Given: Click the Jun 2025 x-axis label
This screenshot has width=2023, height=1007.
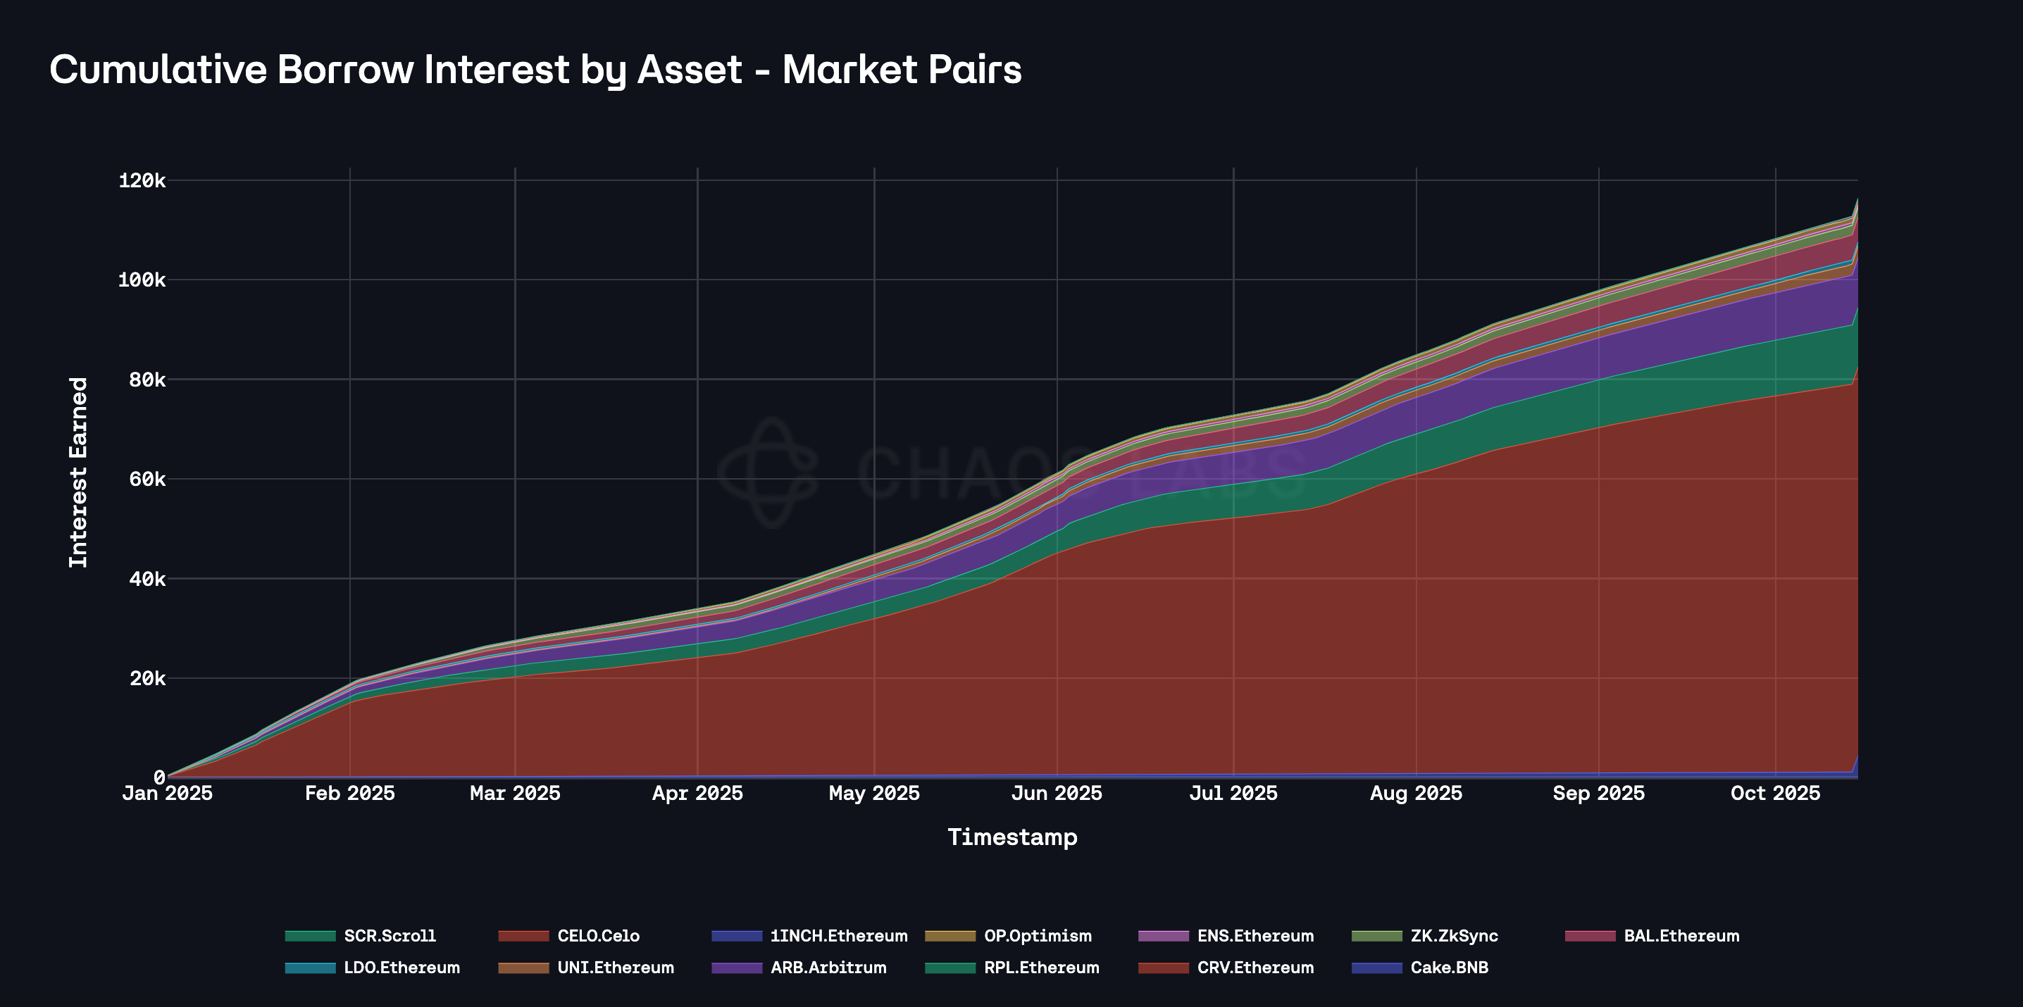Looking at the screenshot, I should pos(1057,794).
